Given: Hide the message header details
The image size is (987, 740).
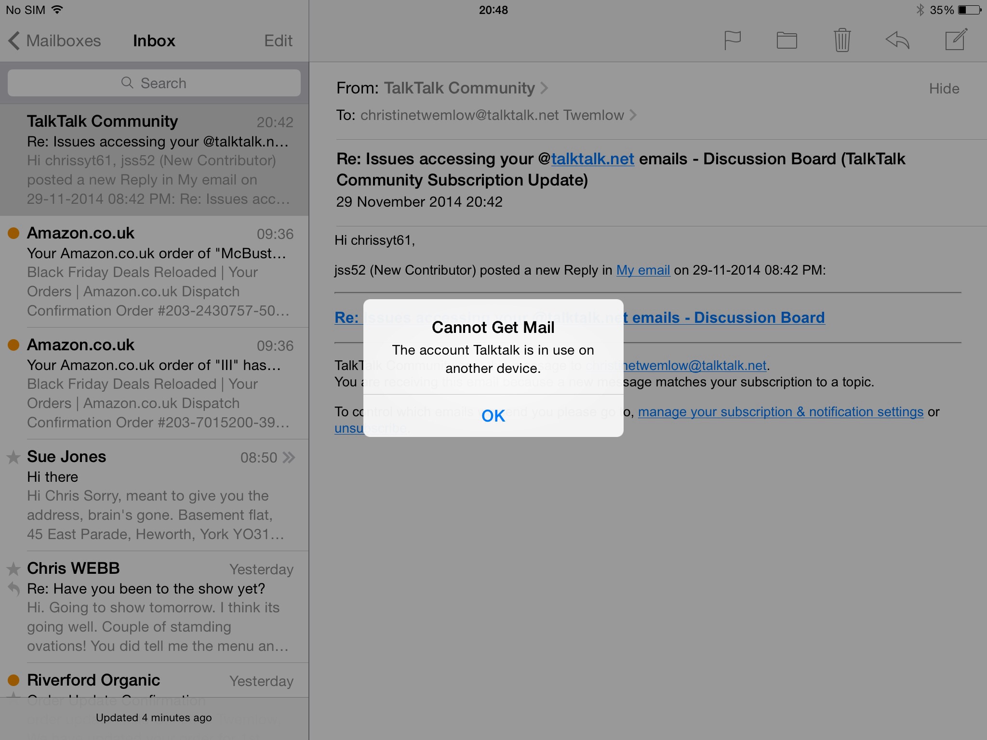Looking at the screenshot, I should coord(944,89).
